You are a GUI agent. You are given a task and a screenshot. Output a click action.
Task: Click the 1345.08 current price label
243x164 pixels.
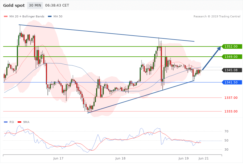point(232,70)
